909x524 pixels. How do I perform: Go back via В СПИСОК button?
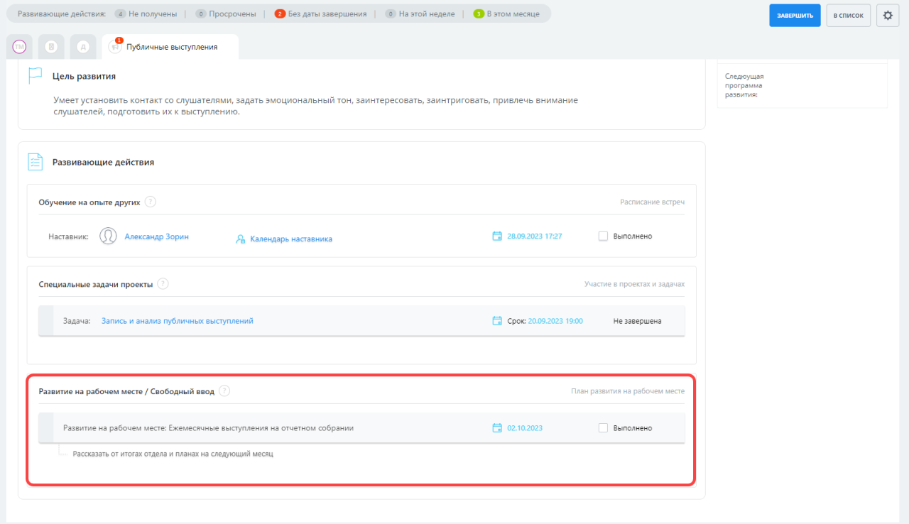(x=848, y=15)
